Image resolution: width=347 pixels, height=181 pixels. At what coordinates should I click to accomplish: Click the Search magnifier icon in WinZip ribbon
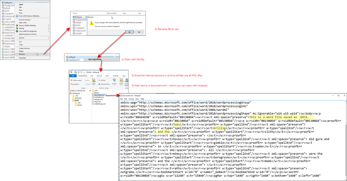click(114, 80)
